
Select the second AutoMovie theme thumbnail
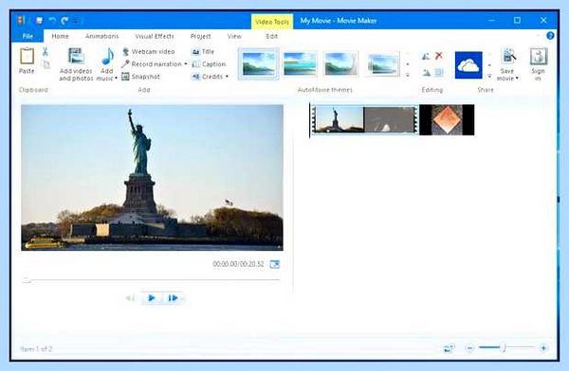[x=300, y=64]
